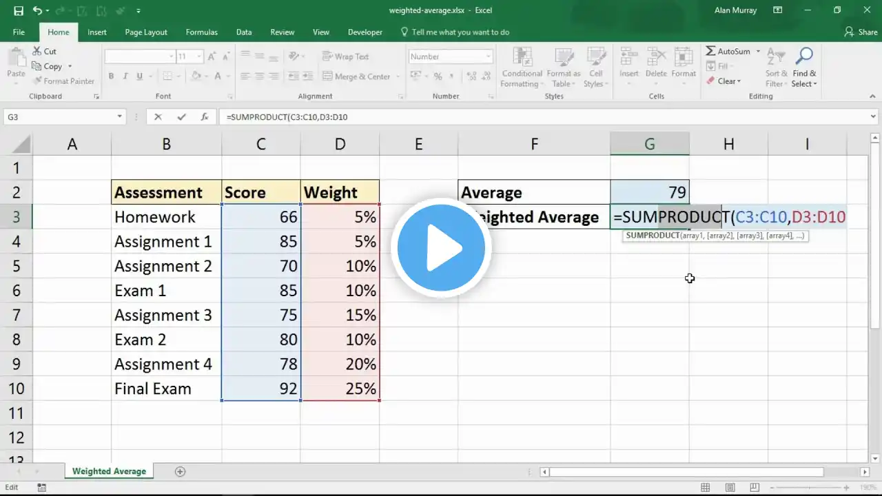
Task: Open the font size dropdown
Action: point(199,56)
